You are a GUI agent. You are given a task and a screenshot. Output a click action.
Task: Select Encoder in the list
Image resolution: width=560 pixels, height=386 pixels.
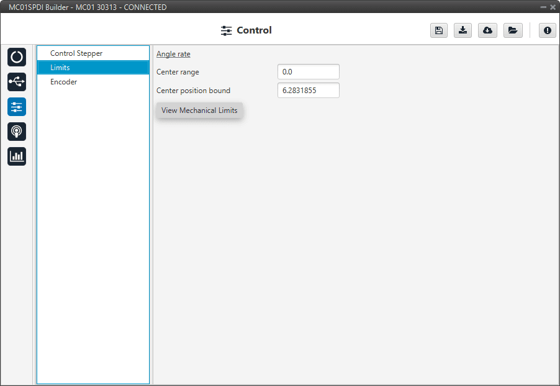click(x=93, y=82)
